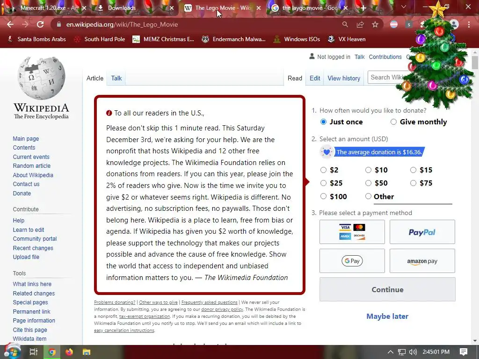Choose credit card payment method
The height and width of the screenshot is (359, 479).
352,232
